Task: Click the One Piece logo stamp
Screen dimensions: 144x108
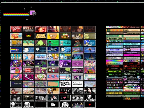Action: click(x=41, y=57)
